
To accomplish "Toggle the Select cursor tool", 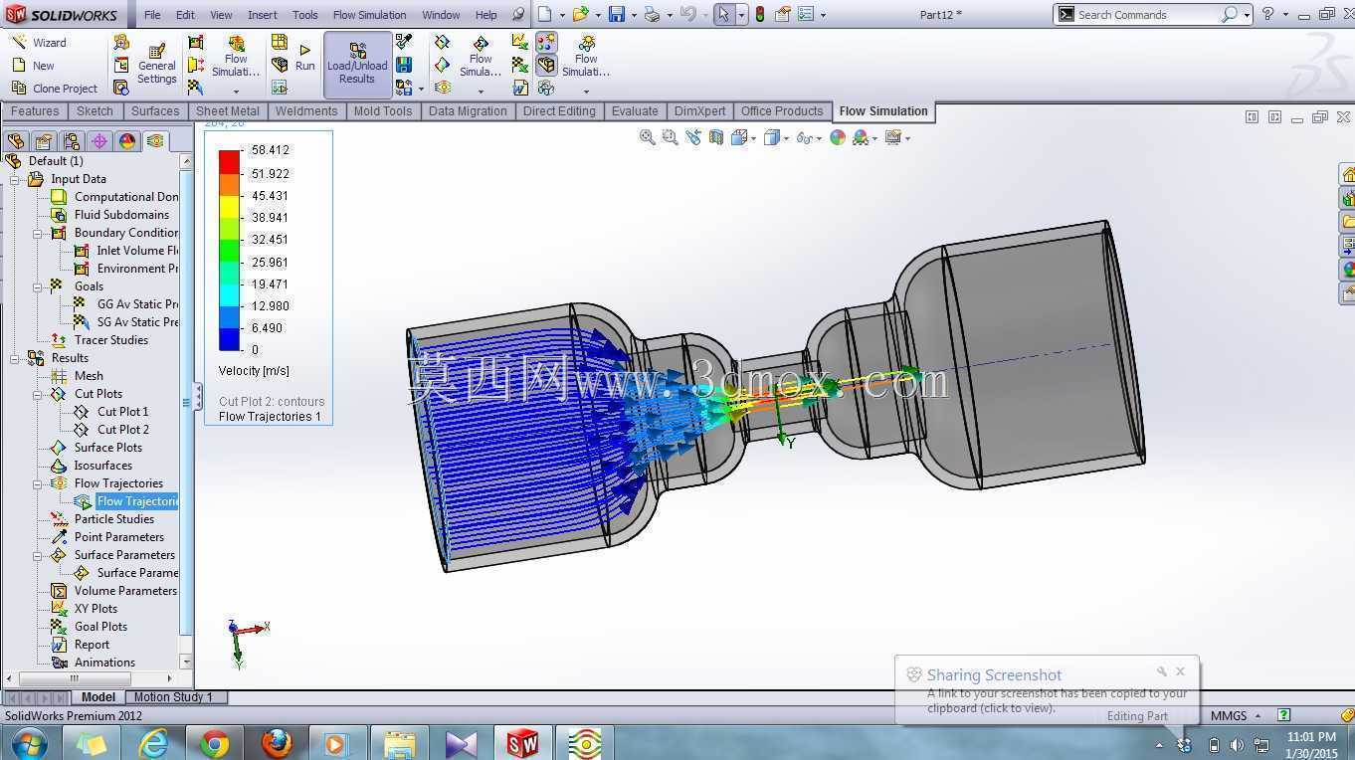I will pos(723,15).
